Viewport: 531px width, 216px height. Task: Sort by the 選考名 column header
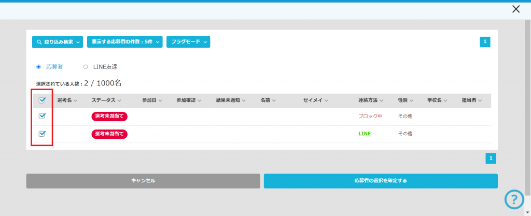coord(67,100)
